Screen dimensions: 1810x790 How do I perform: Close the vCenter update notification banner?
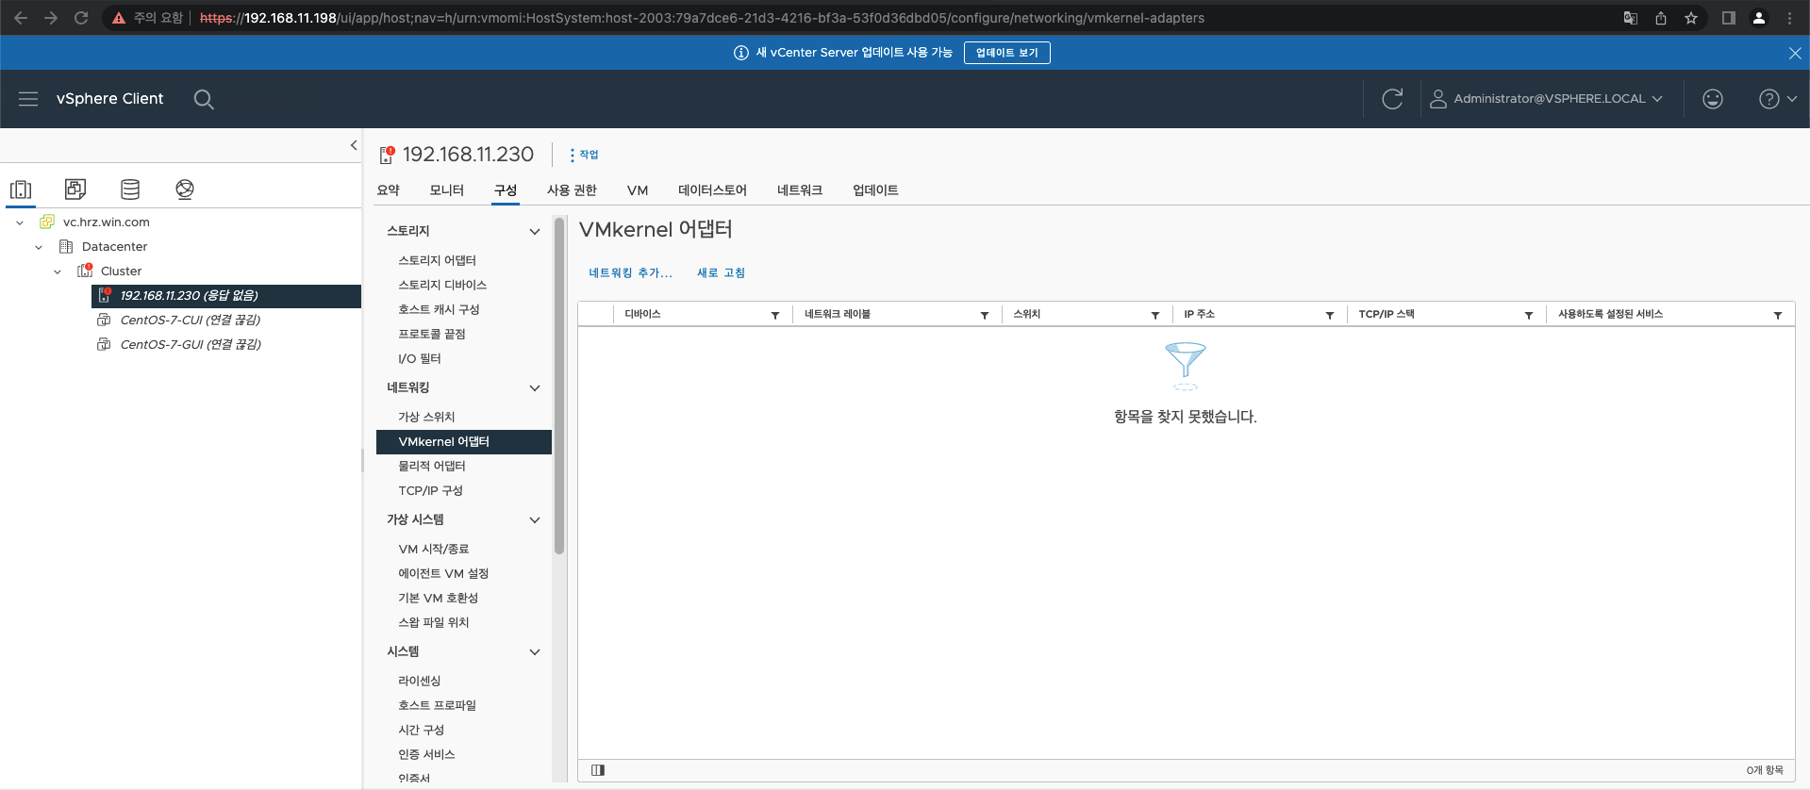point(1795,53)
